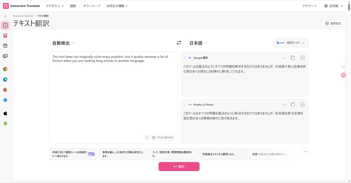This screenshot has width=351, height=183.
Task: Open the ダウンロード page
Action: coord(92,6)
